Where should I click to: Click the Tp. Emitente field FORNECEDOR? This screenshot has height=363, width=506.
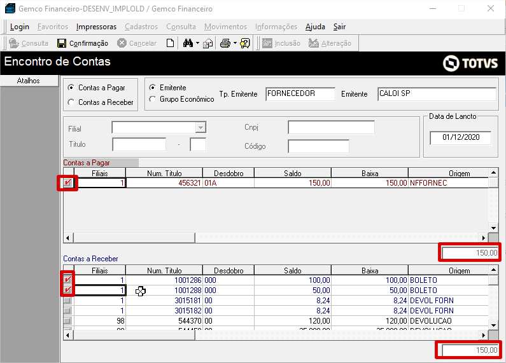click(x=300, y=94)
